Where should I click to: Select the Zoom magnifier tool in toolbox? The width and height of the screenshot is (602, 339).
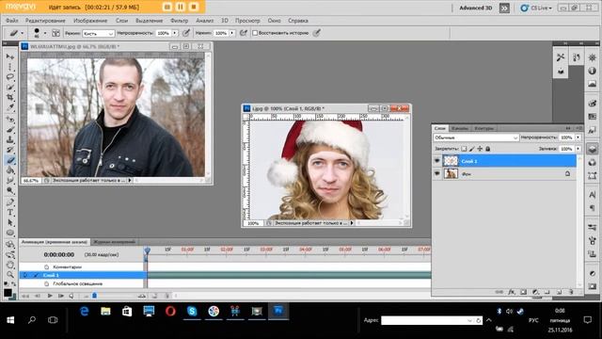point(10,274)
